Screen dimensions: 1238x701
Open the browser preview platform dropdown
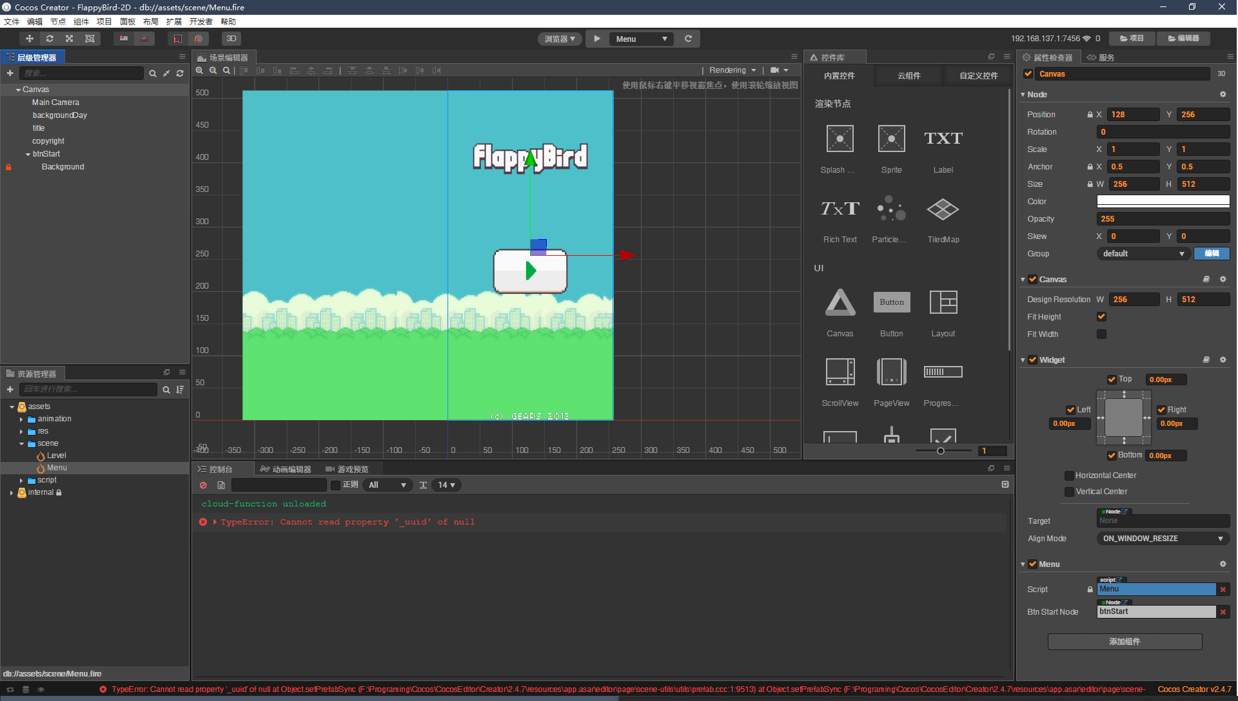tap(560, 39)
